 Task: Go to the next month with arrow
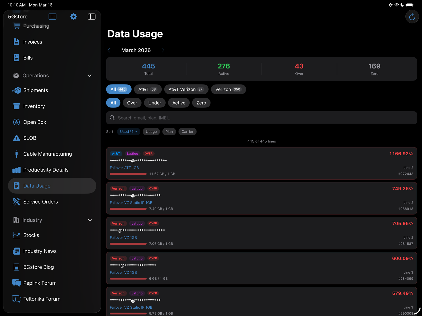(x=163, y=50)
